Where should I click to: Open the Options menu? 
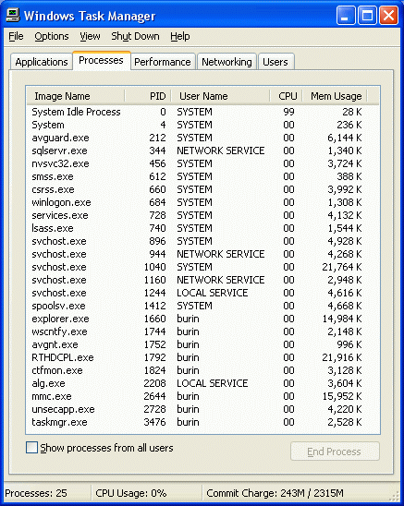pyautogui.click(x=52, y=36)
